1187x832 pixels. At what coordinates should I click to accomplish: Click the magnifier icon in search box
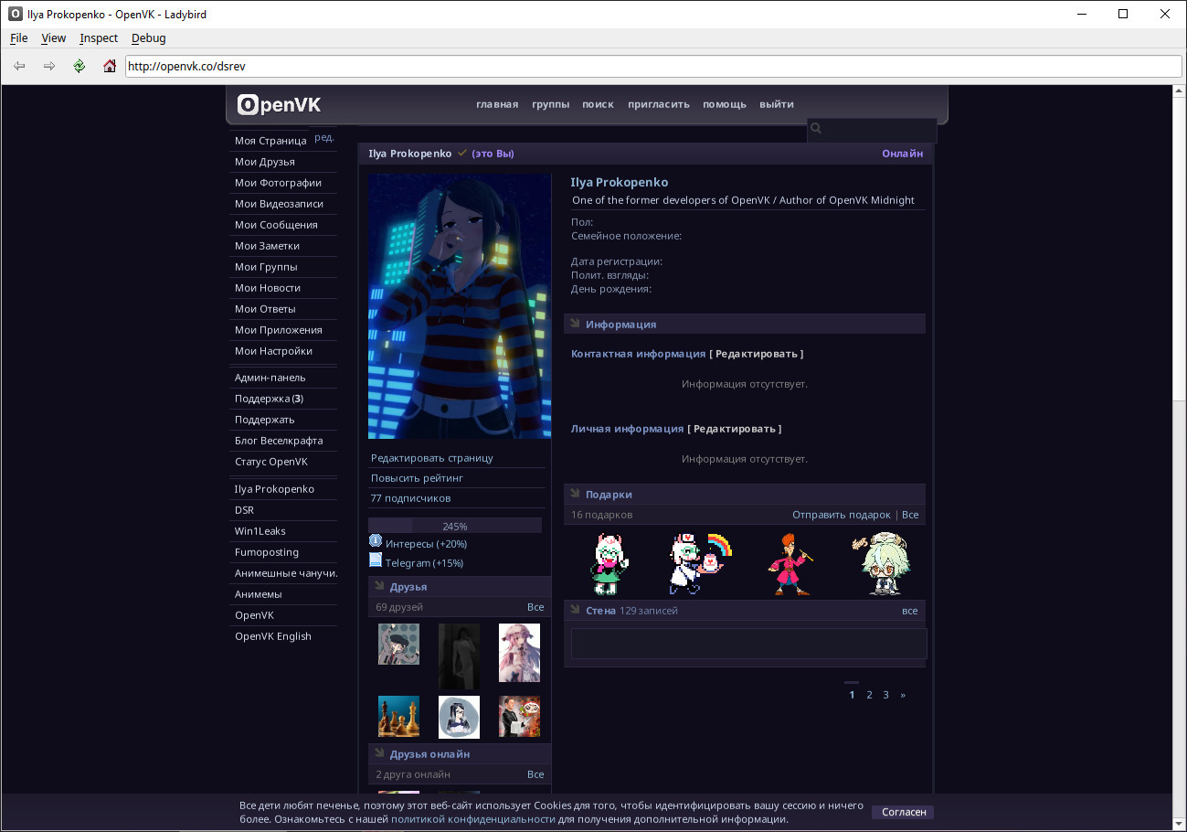817,130
